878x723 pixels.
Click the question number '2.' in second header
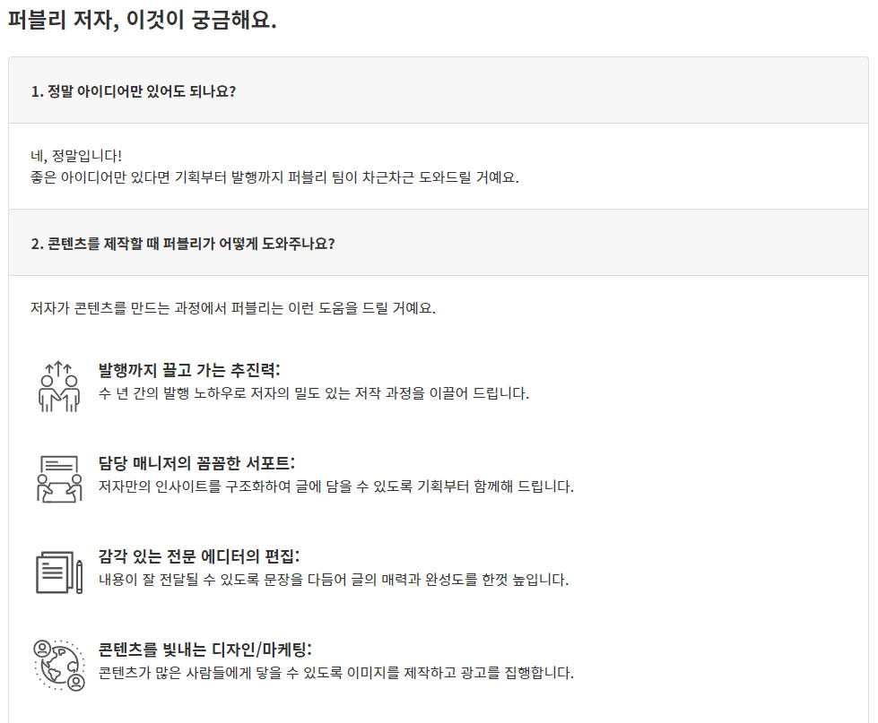(x=37, y=244)
